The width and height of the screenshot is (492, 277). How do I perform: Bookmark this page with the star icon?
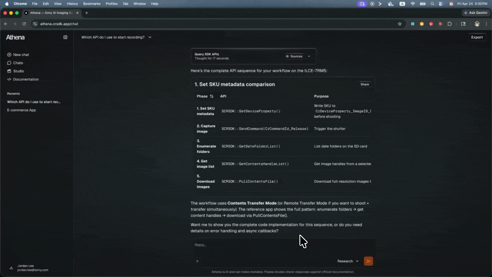[x=400, y=24]
